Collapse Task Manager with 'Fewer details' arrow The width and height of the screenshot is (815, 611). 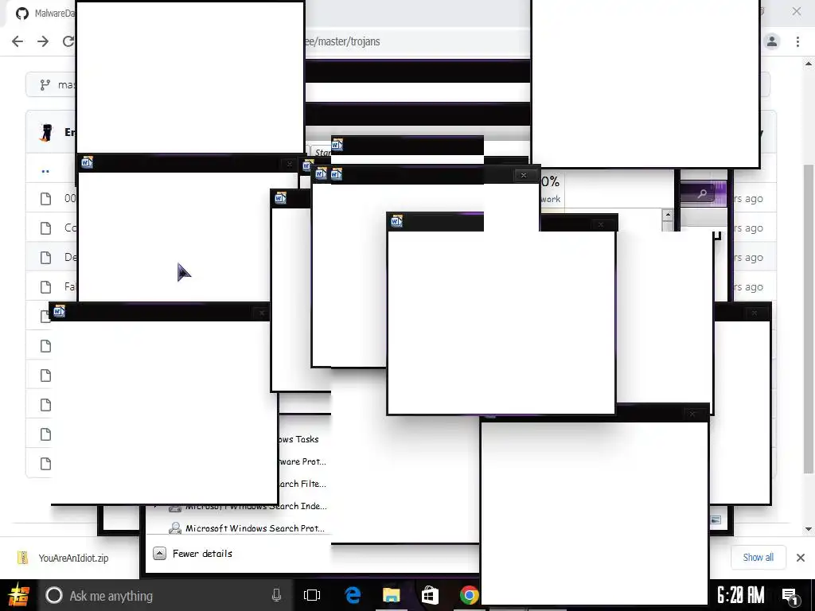[x=159, y=554]
